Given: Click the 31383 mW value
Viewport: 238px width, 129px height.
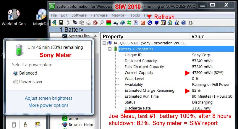Looking at the screenshot, I should (201, 108).
